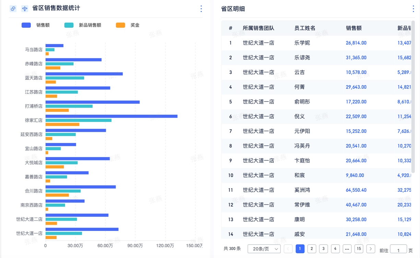Click the link icon beside the chart title
Image resolution: width=420 pixels, height=258 pixels.
coord(13,9)
